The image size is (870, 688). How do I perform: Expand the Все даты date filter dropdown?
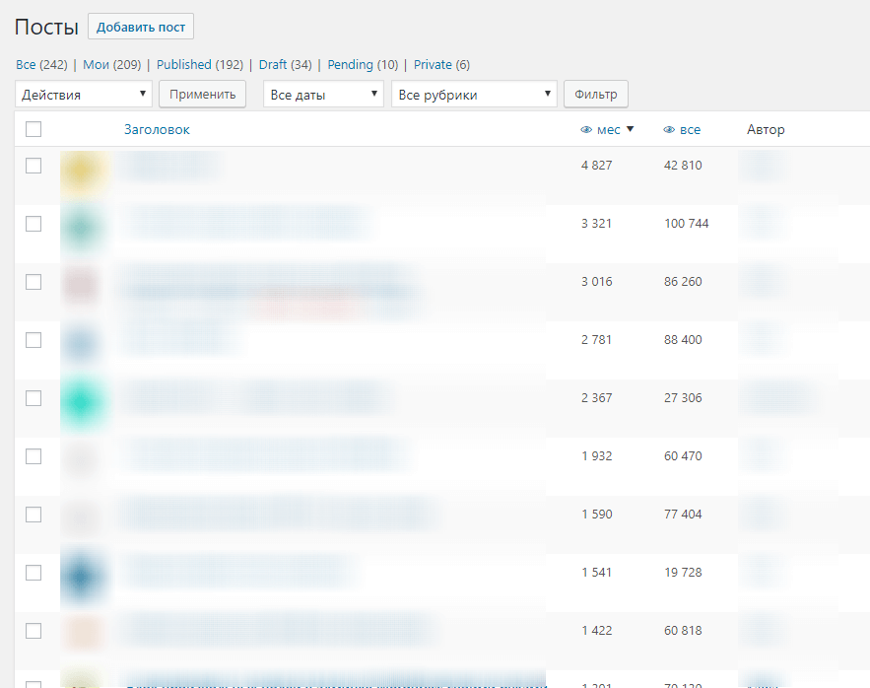tap(323, 95)
